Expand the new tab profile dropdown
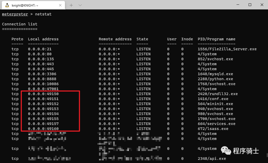The width and height of the screenshot is (268, 163). pos(80,5)
